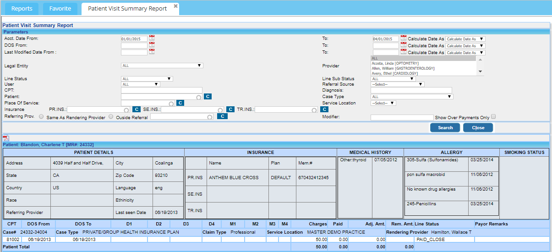Open calendar for Acct. Date To field
This screenshot has width=552, height=252.
point(404,38)
